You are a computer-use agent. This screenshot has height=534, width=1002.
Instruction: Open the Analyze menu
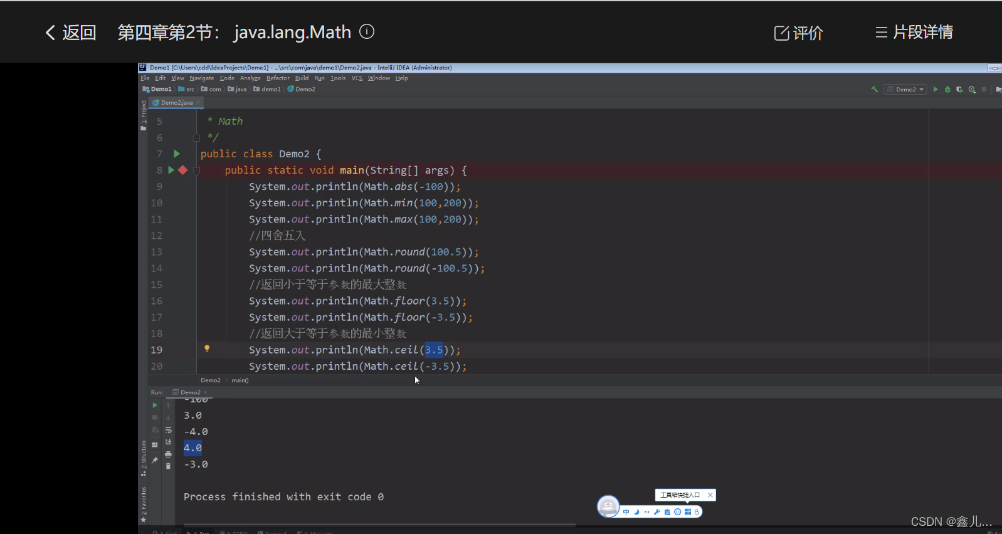coord(250,78)
